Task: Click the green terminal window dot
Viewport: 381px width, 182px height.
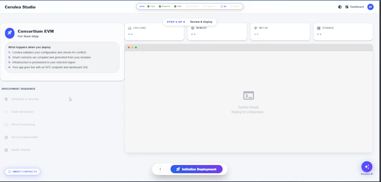Action: coord(136,47)
